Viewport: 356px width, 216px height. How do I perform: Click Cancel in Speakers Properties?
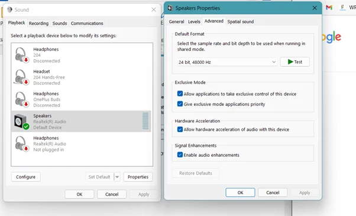[x=273, y=192]
